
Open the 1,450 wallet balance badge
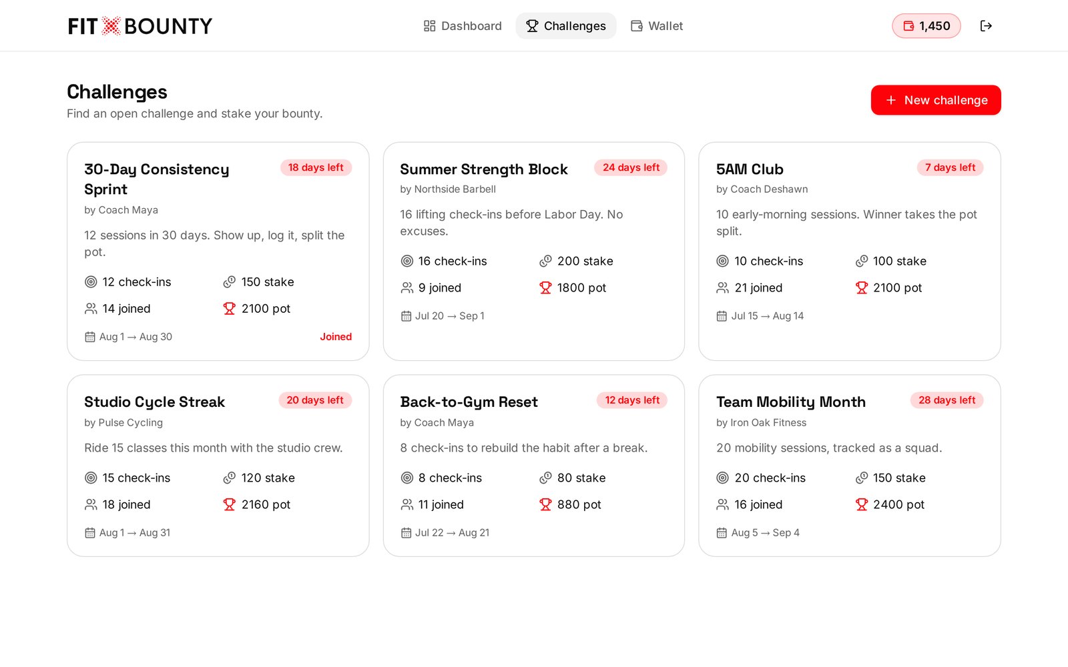pos(926,26)
